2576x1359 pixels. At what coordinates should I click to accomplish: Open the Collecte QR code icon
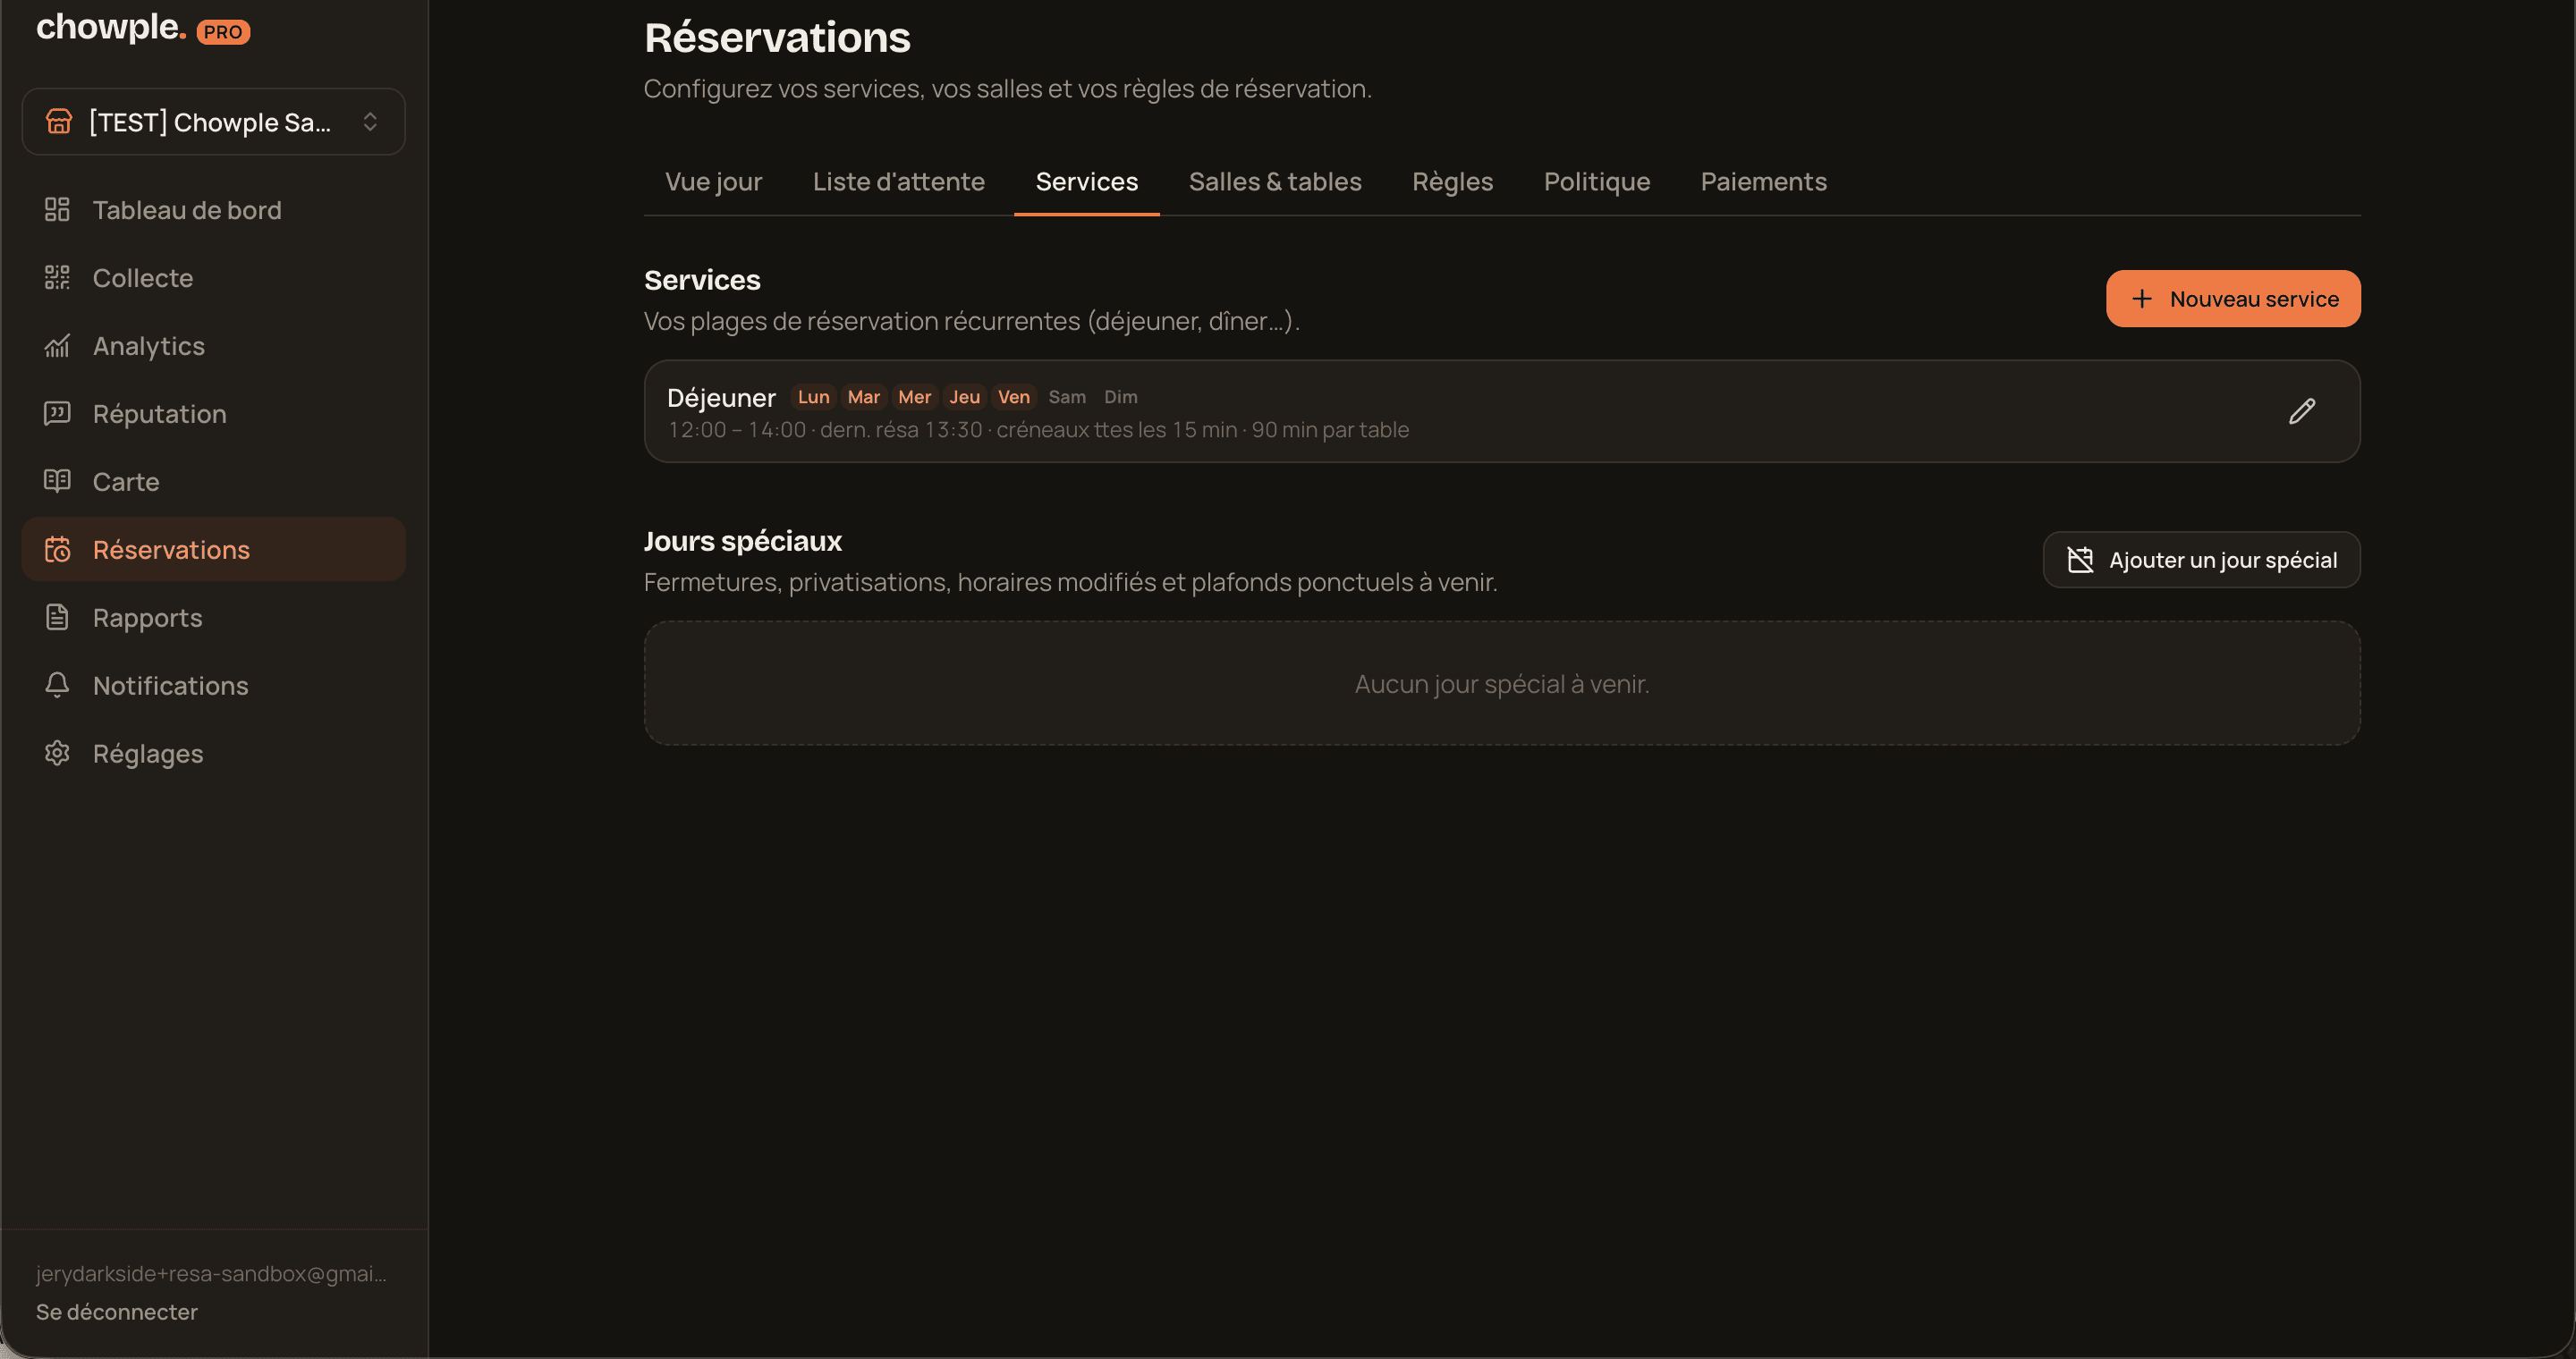[57, 278]
